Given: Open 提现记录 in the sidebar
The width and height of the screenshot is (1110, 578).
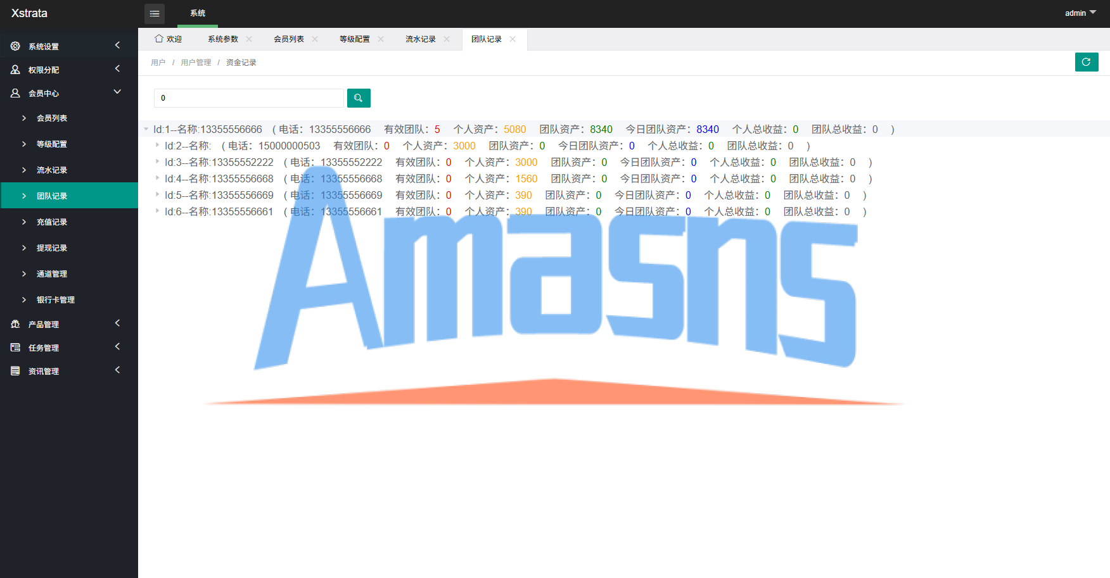Looking at the screenshot, I should coord(69,248).
